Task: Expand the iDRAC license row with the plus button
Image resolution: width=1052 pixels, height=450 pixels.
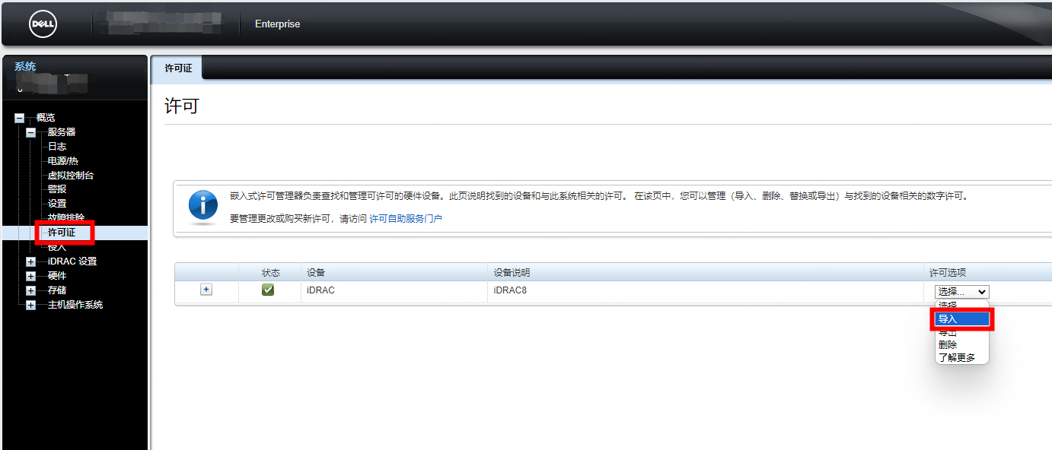Action: tap(206, 290)
